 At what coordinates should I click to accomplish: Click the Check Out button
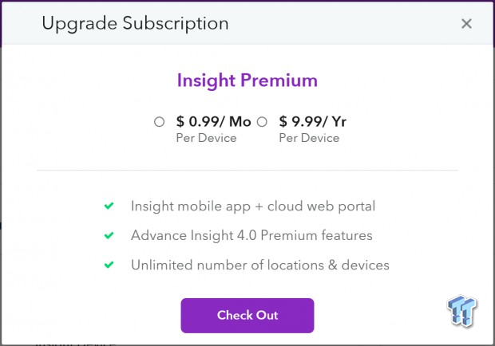[247, 316]
